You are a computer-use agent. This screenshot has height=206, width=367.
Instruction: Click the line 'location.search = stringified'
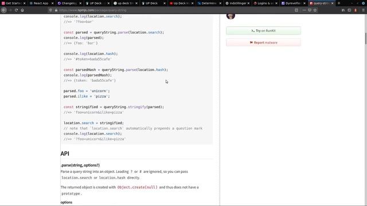point(93,123)
